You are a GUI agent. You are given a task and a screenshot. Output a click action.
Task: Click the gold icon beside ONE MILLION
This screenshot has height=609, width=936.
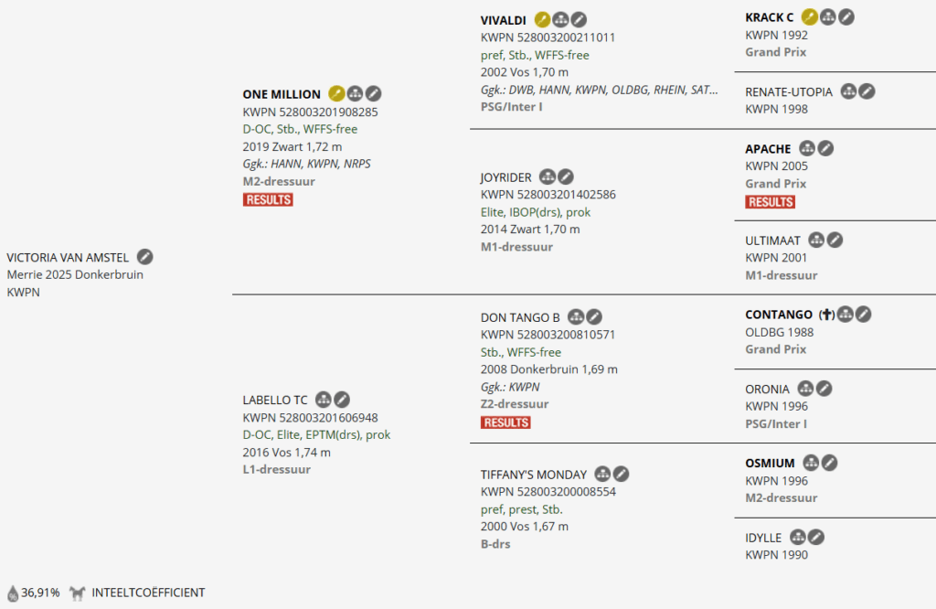pos(336,93)
